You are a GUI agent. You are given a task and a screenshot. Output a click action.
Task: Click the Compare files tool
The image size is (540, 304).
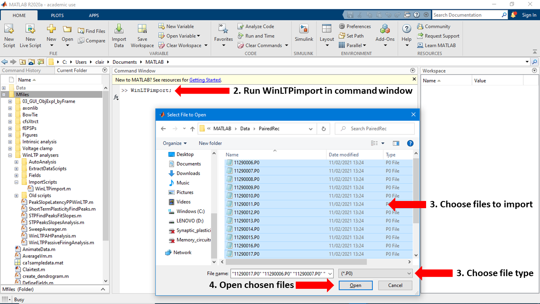point(92,41)
